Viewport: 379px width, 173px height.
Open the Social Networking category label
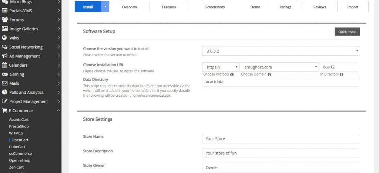pyautogui.click(x=26, y=47)
